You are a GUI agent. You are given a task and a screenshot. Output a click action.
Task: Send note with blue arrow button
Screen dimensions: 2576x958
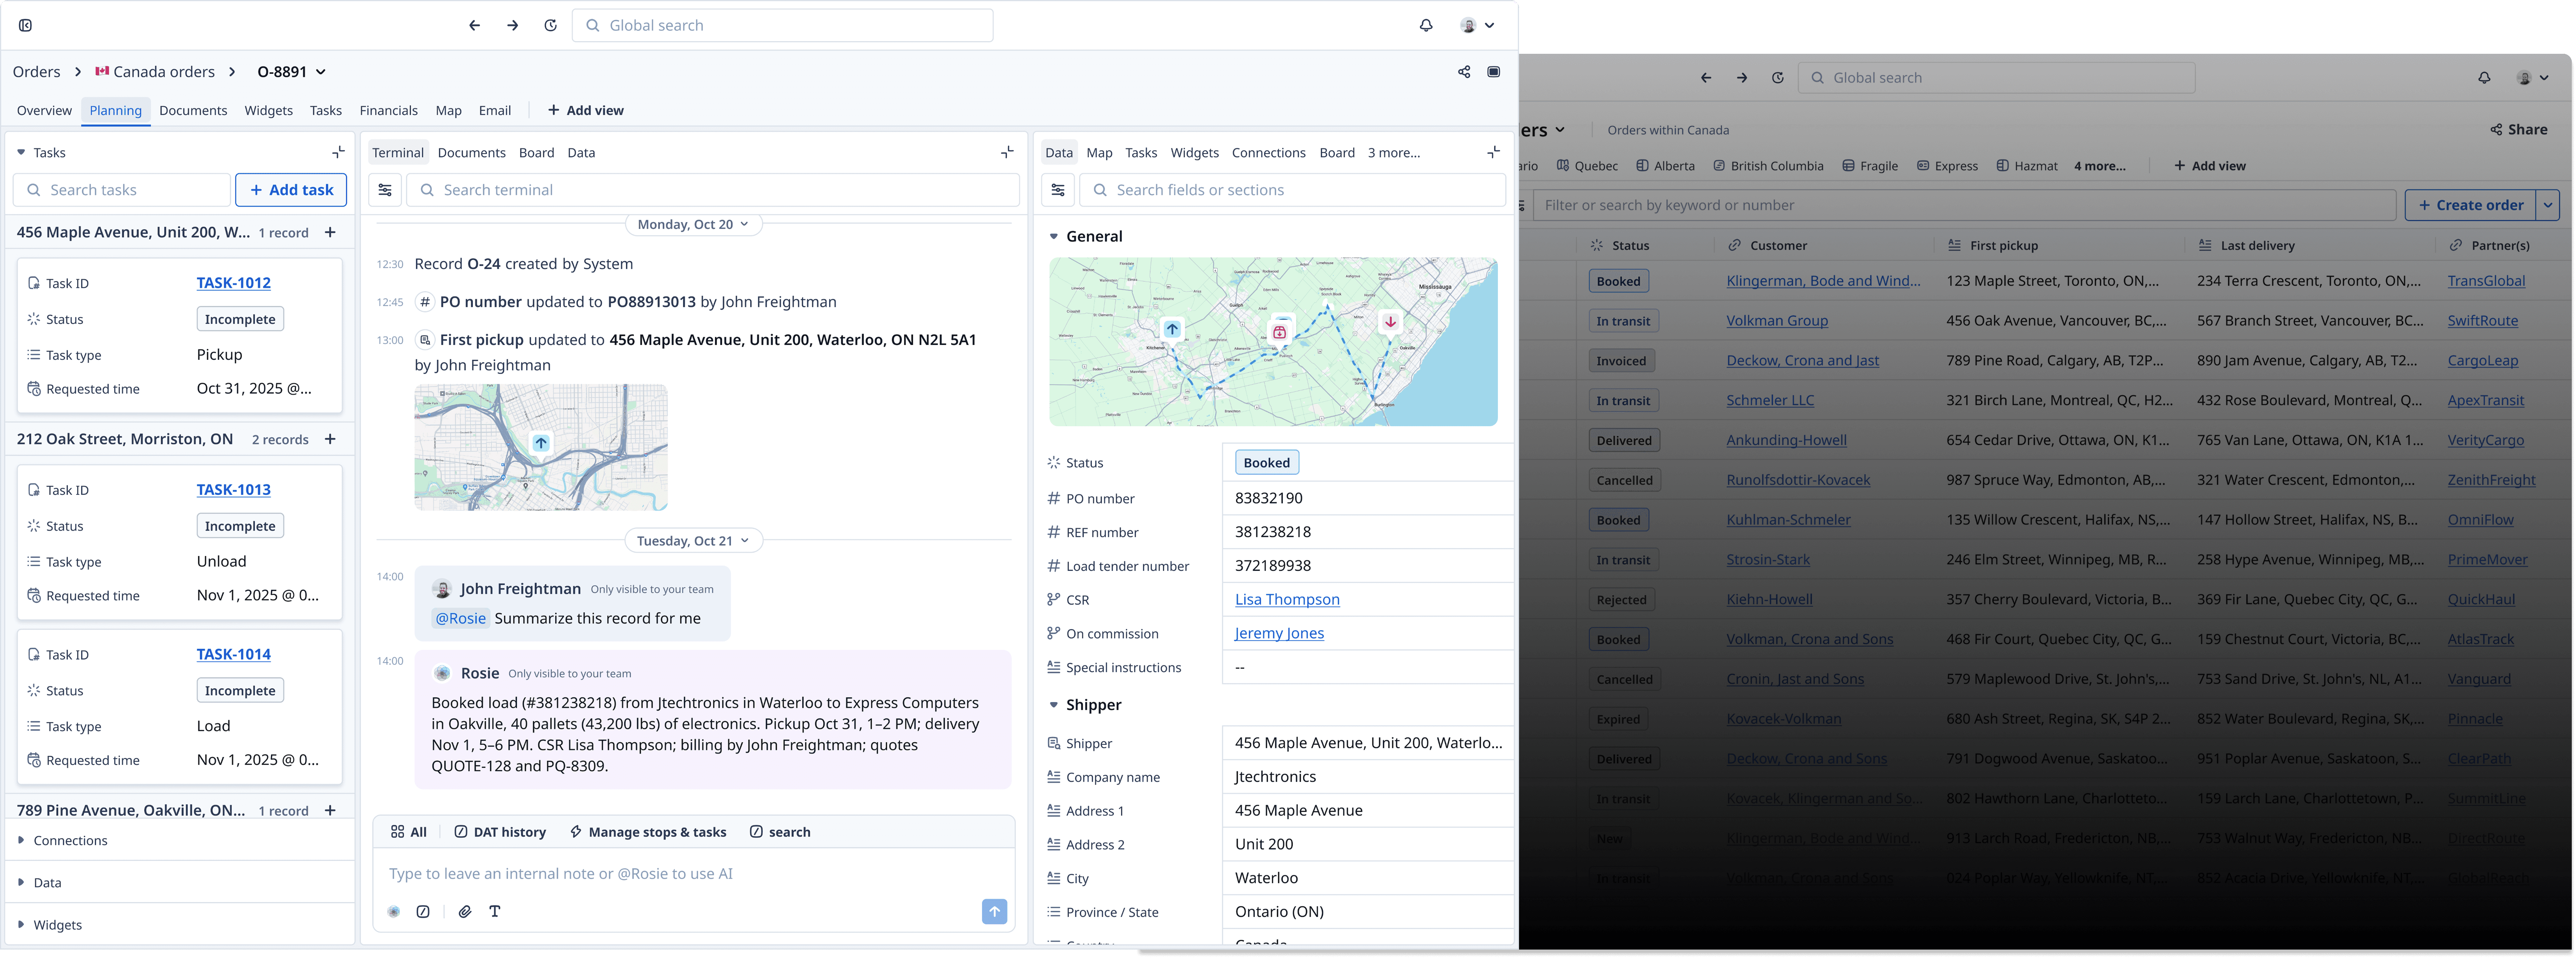coord(994,911)
